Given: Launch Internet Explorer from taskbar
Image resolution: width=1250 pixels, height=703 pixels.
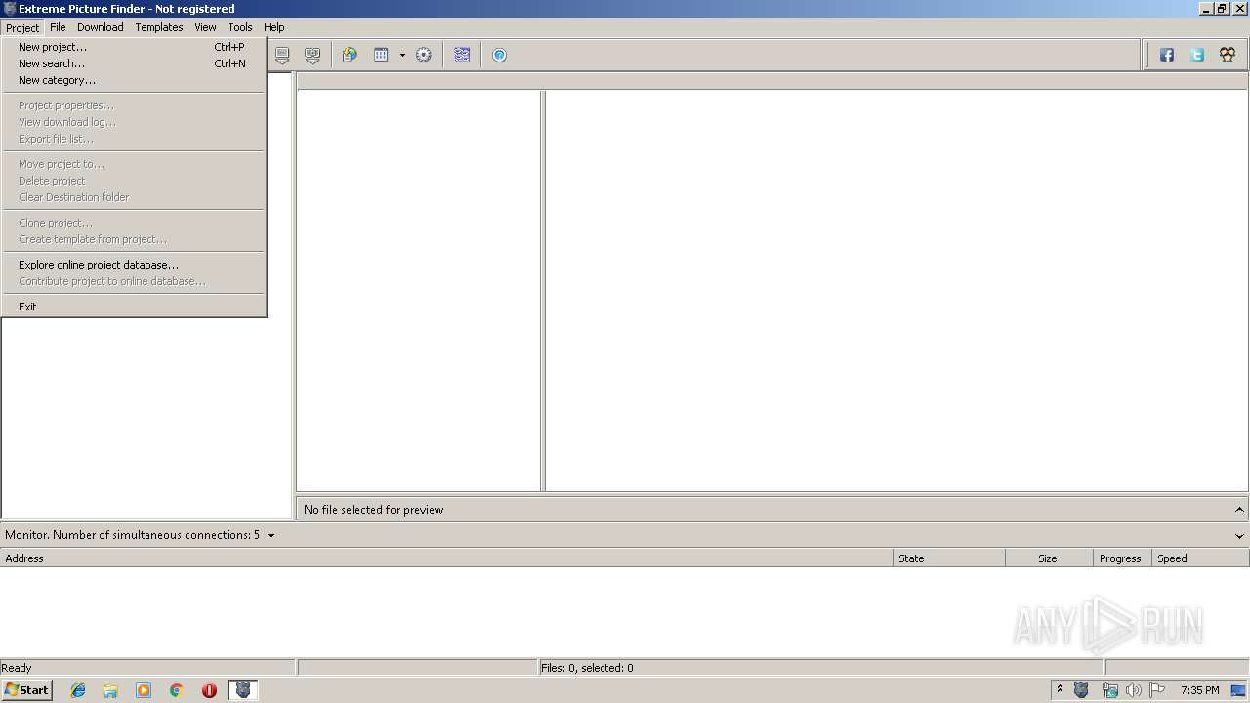Looking at the screenshot, I should [78, 690].
